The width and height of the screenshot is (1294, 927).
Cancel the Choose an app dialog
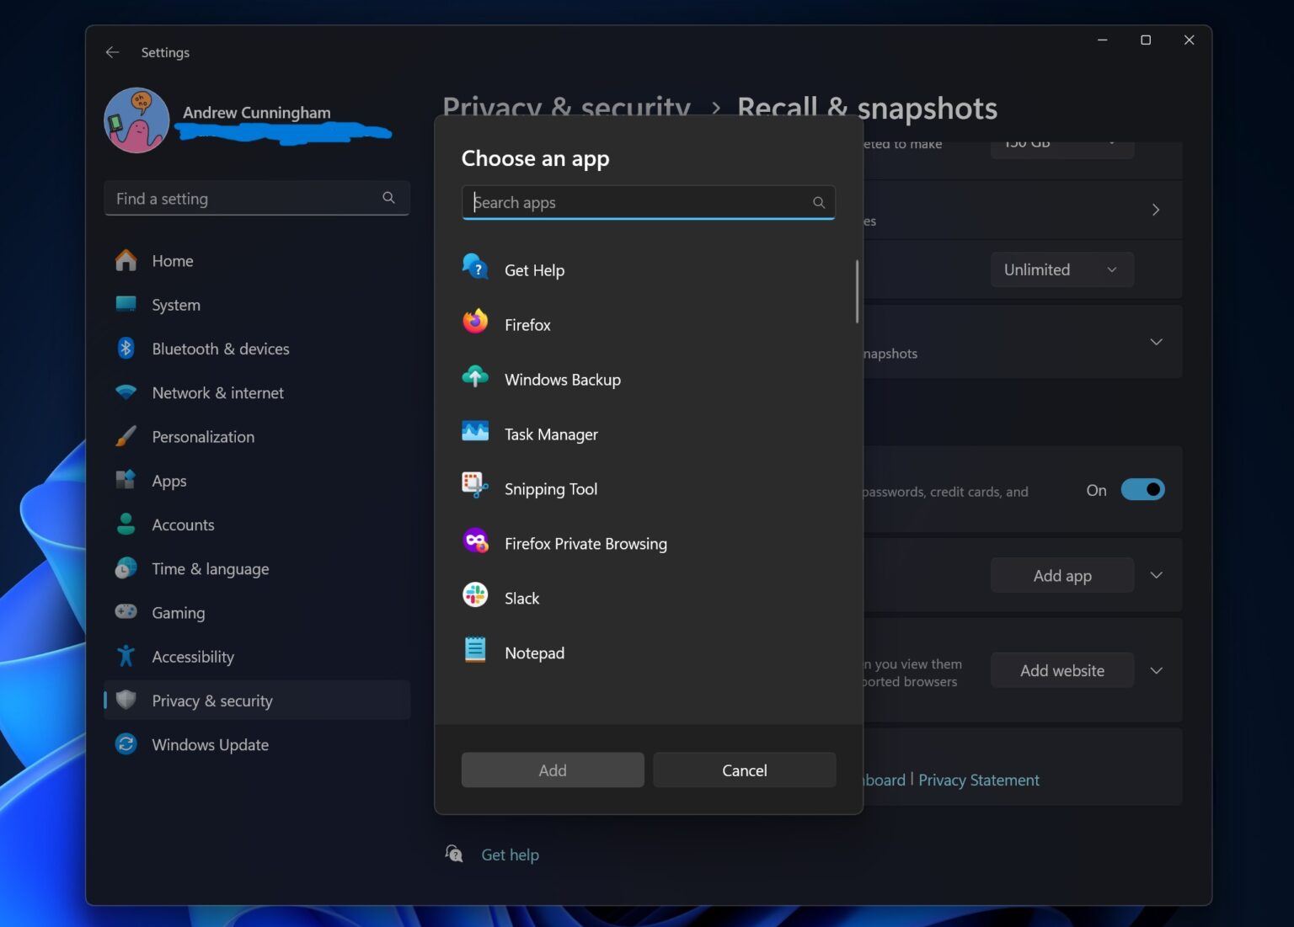tap(744, 770)
